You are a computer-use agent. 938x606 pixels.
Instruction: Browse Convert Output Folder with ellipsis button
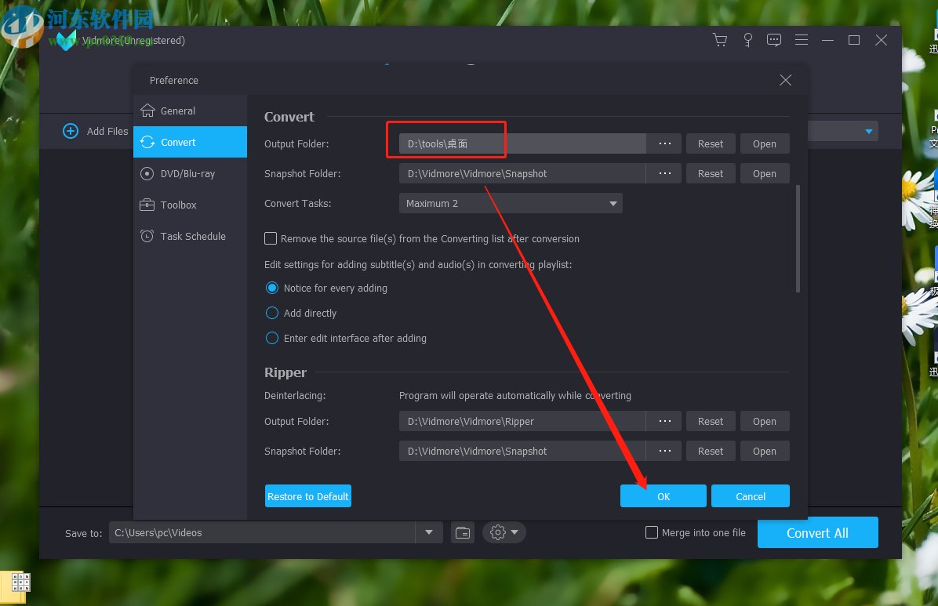coord(664,143)
